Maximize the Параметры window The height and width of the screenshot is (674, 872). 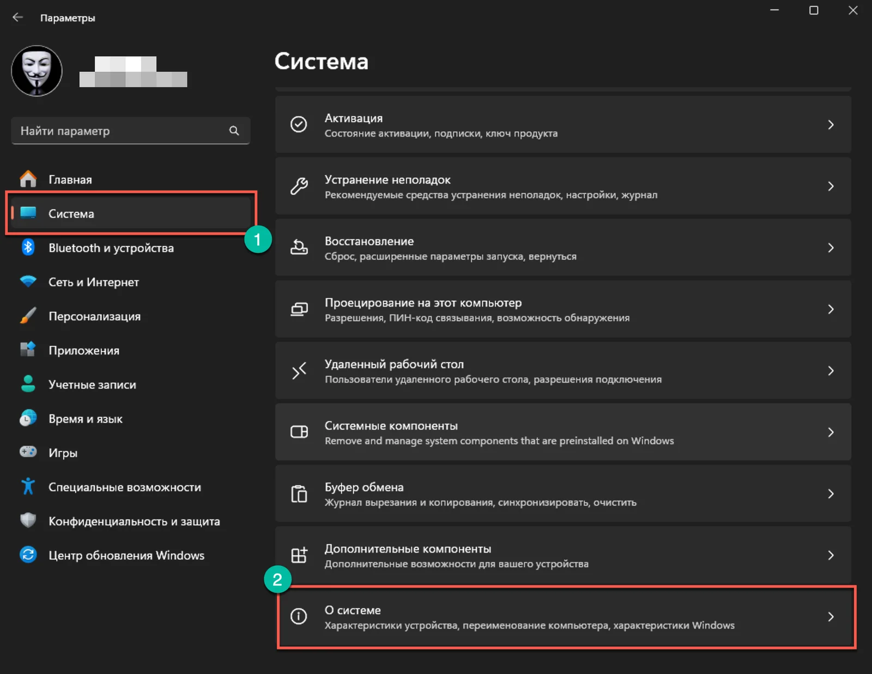coord(814,10)
